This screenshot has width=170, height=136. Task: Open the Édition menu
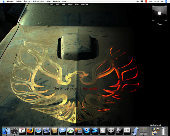tap(27, 1)
